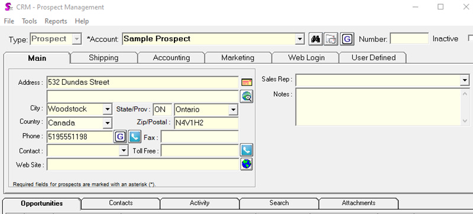473x214 pixels.
Task: Open the File menu
Action: [x=9, y=21]
